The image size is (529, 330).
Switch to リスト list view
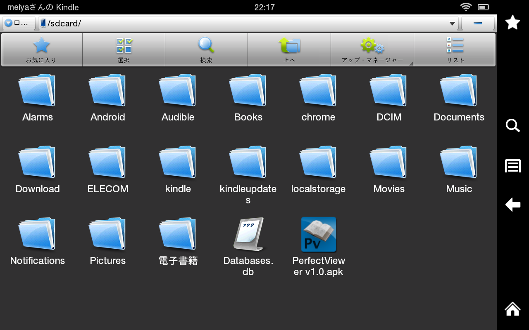click(455, 49)
